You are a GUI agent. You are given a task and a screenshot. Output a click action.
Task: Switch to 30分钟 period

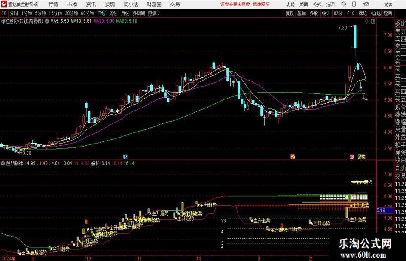71,13
